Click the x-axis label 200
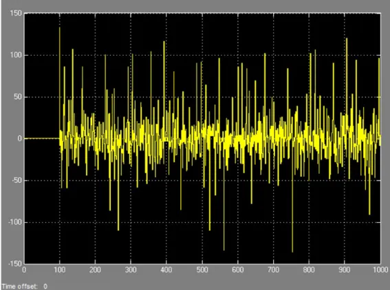The width and height of the screenshot is (390, 290). 95,270
